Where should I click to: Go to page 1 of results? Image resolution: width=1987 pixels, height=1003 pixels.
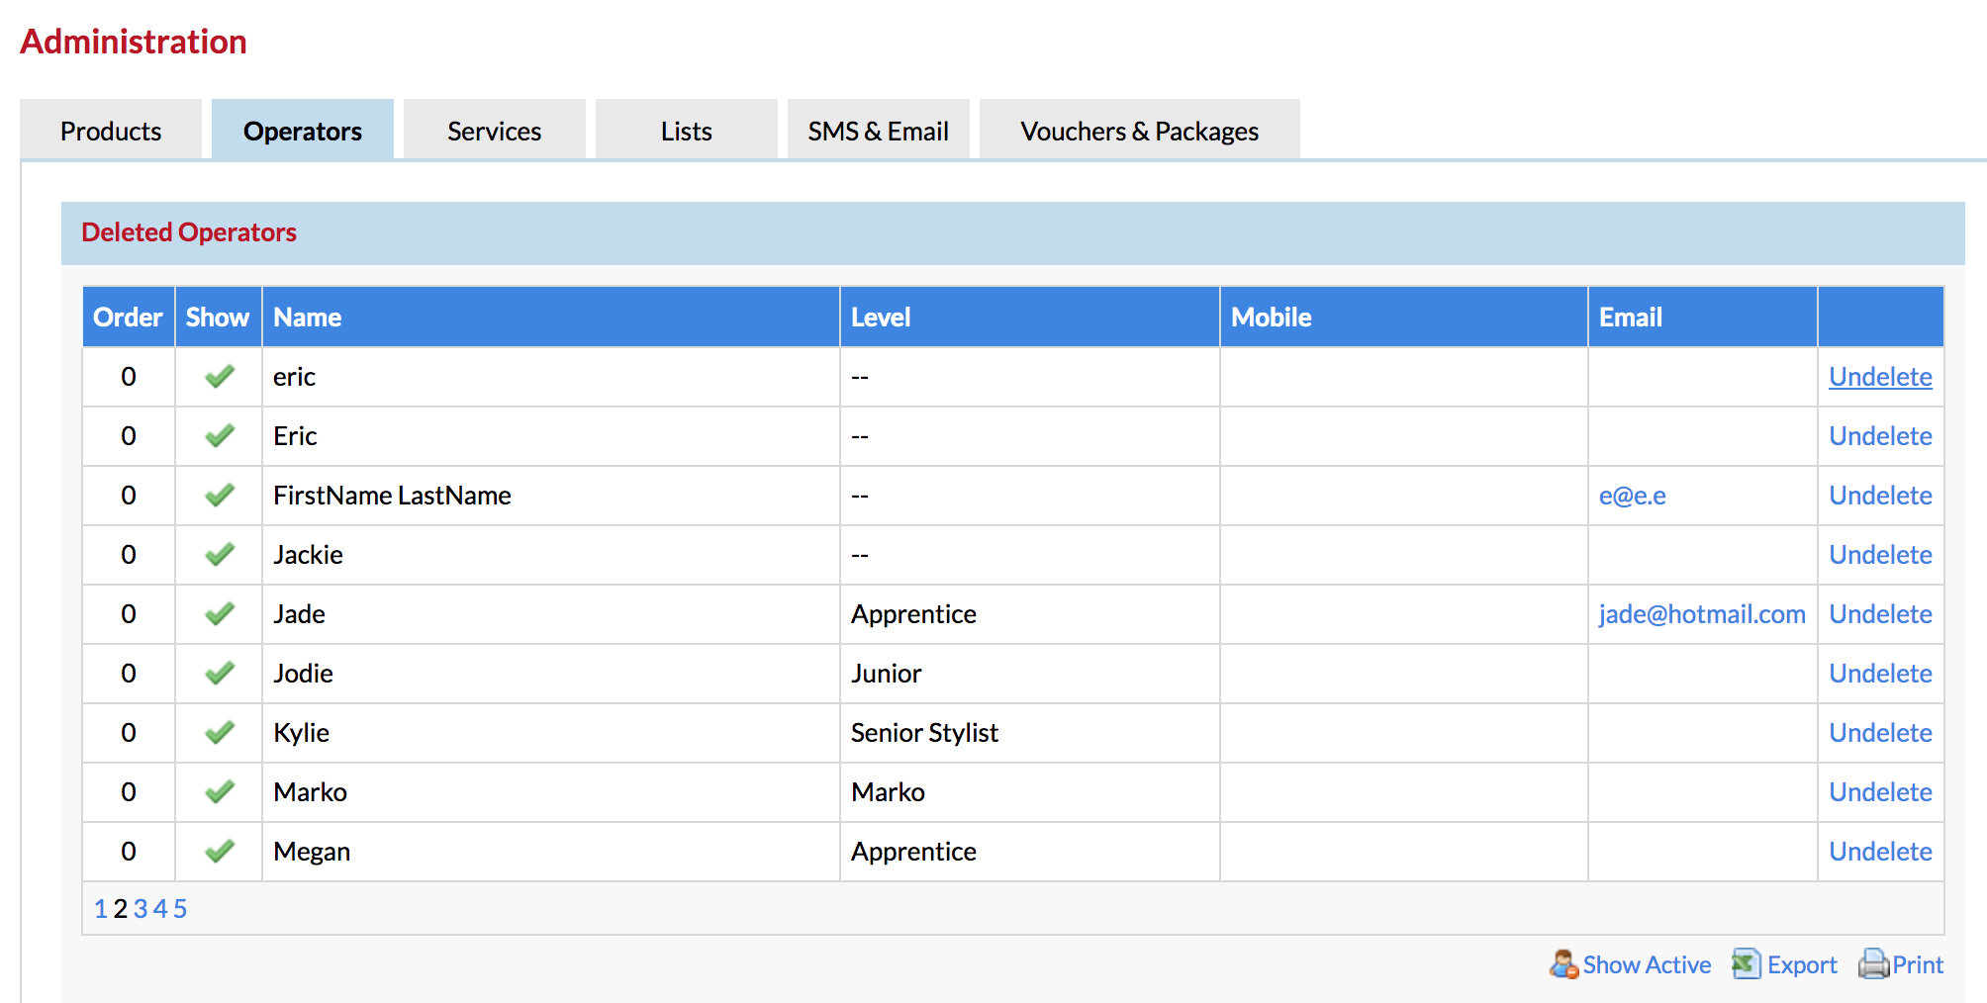point(101,909)
